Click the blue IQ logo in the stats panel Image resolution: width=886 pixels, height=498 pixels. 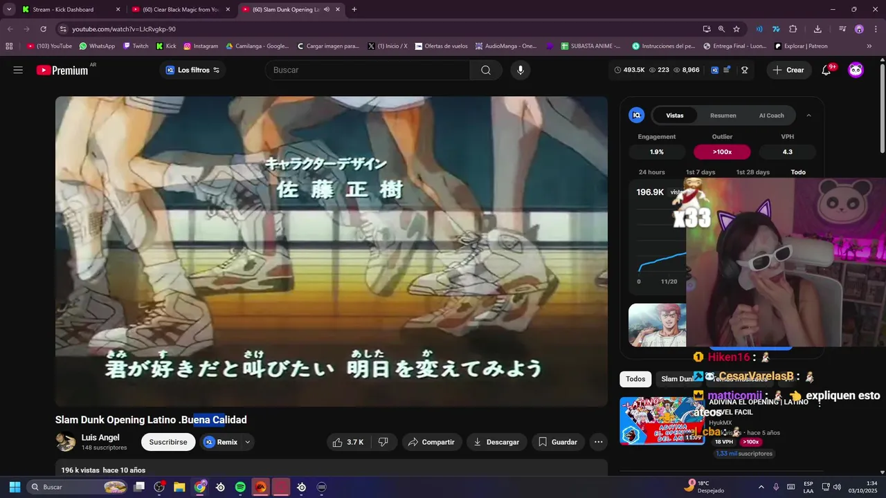click(636, 116)
